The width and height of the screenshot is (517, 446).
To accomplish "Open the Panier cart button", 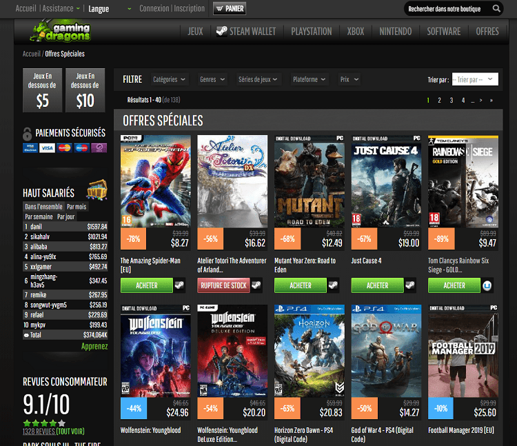I will (230, 8).
